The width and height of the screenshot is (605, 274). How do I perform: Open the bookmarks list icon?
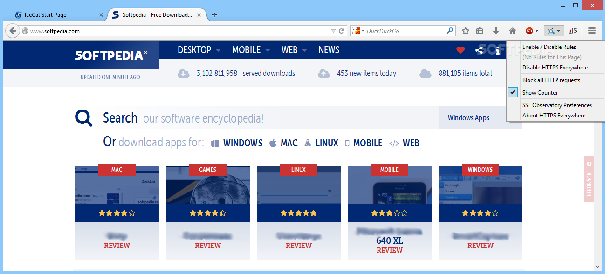click(480, 31)
